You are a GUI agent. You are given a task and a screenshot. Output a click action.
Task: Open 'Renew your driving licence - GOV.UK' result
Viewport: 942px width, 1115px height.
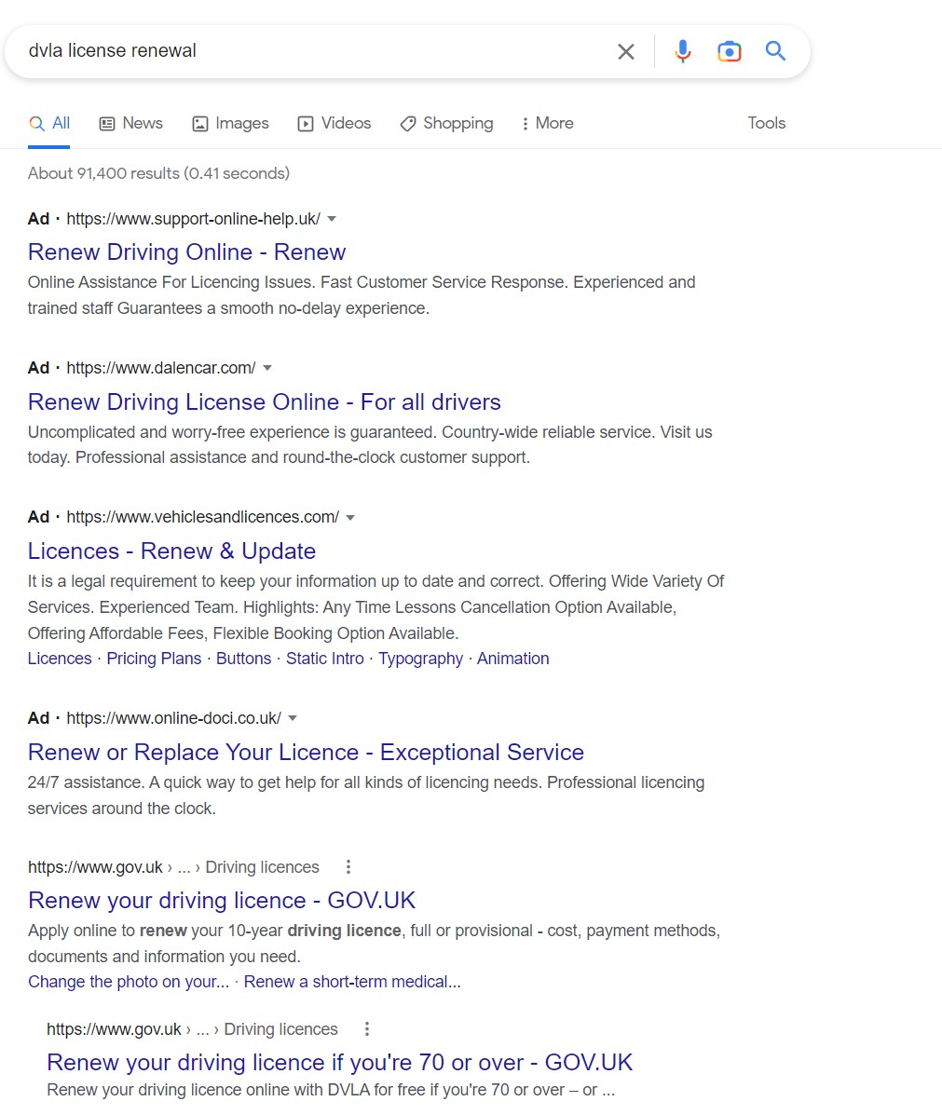pos(222,900)
